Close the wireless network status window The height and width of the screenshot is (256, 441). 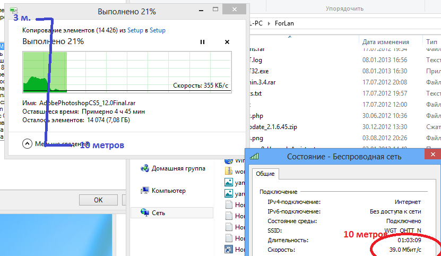click(x=433, y=155)
